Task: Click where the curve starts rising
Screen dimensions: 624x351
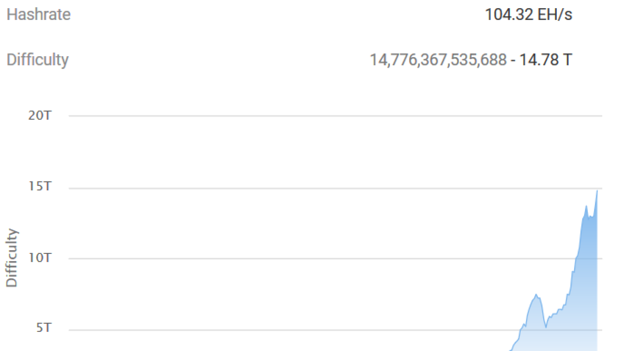Action: pos(511,349)
